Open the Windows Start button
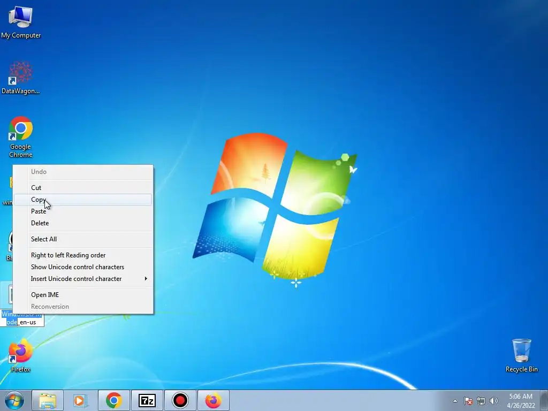548x411 pixels. (14, 400)
